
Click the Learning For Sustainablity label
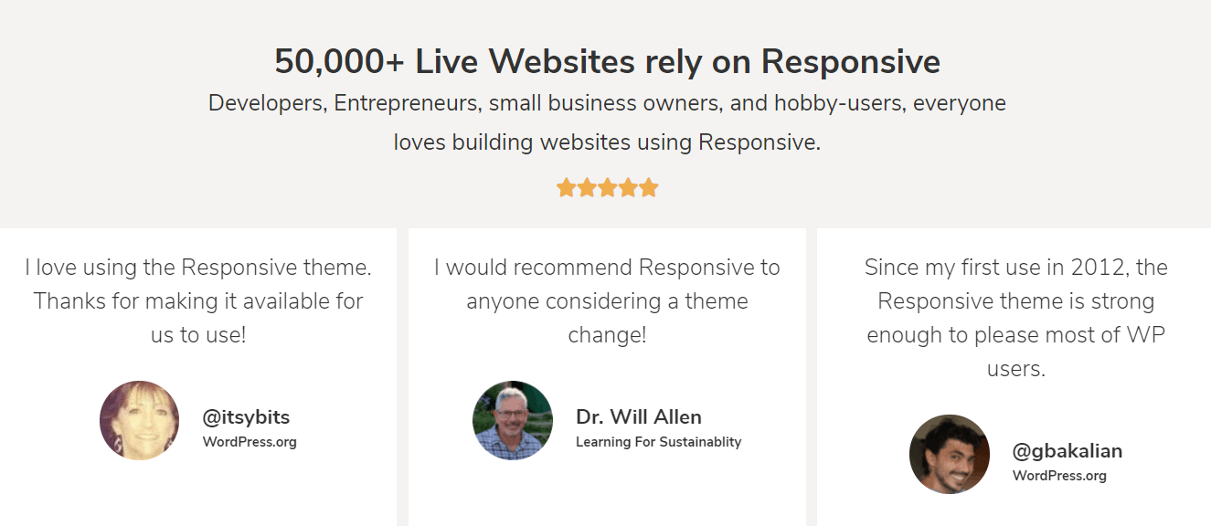[x=658, y=442]
